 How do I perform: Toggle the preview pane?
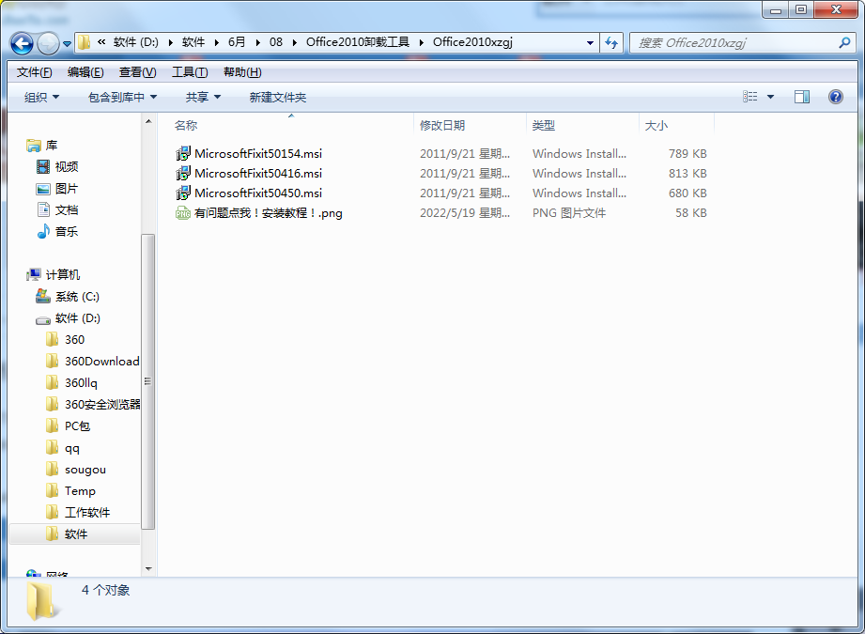pyautogui.click(x=801, y=97)
